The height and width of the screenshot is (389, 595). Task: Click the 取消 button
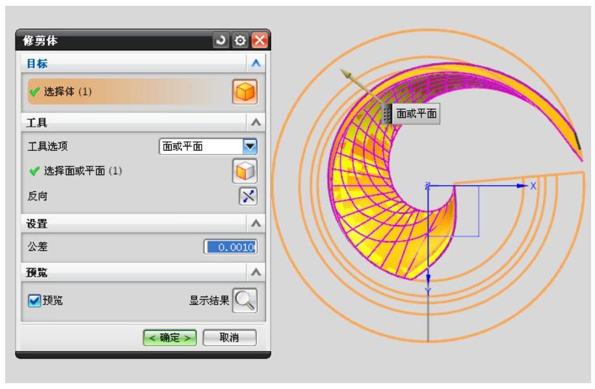pyautogui.click(x=230, y=338)
